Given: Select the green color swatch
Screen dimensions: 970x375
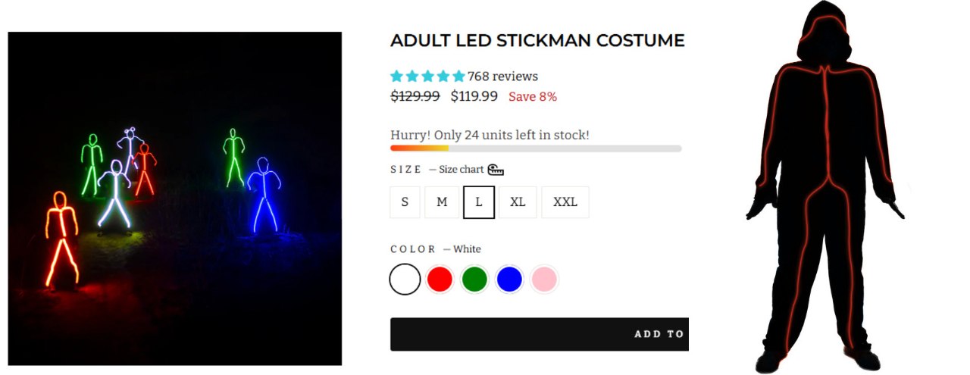Looking at the screenshot, I should [474, 280].
